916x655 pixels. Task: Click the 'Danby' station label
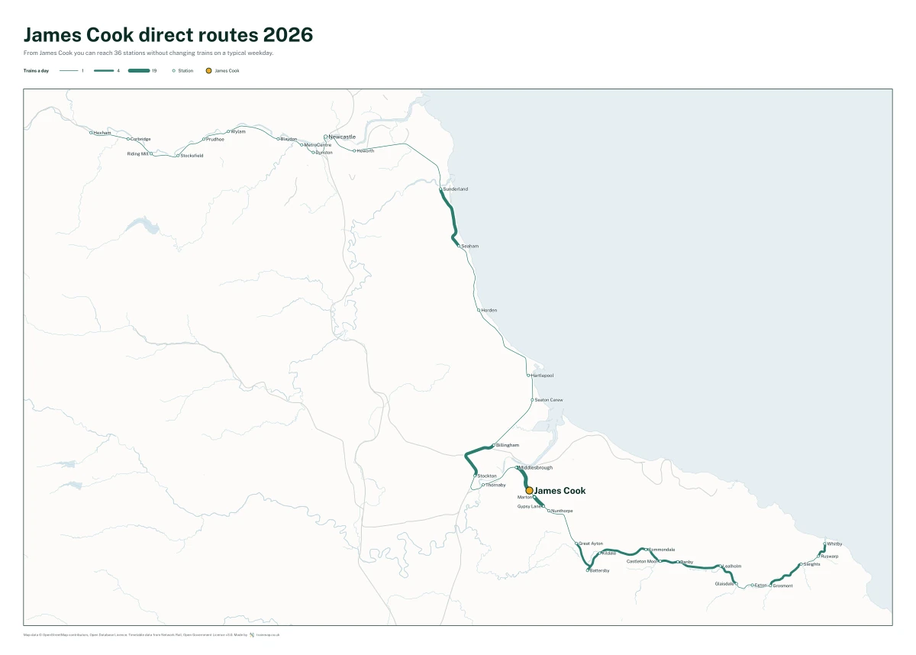coord(687,562)
